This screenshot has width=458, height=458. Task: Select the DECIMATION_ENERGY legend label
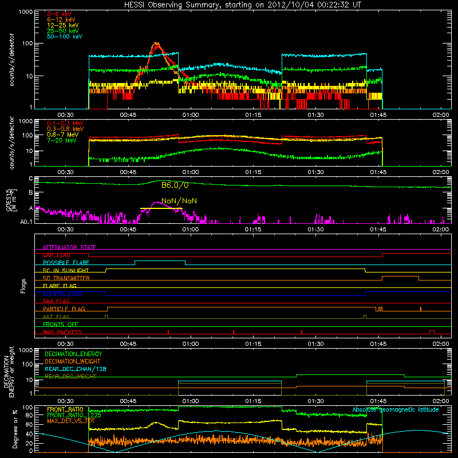[73, 354]
